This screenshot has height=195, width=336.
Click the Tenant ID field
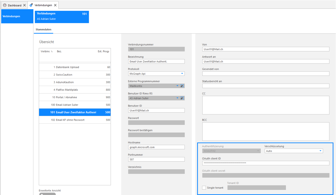[x=257, y=188]
